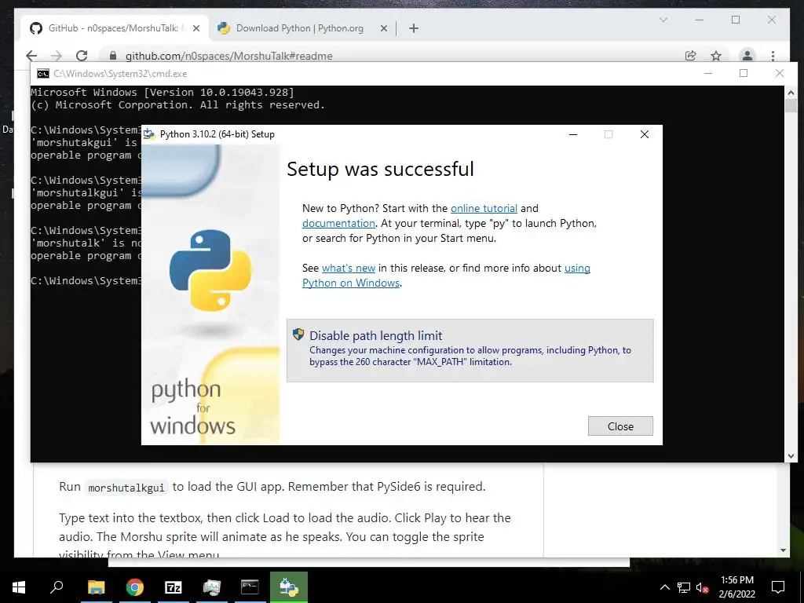Viewport: 804px width, 603px height.
Task: Minimize the cmd.exe window
Action: [708, 73]
